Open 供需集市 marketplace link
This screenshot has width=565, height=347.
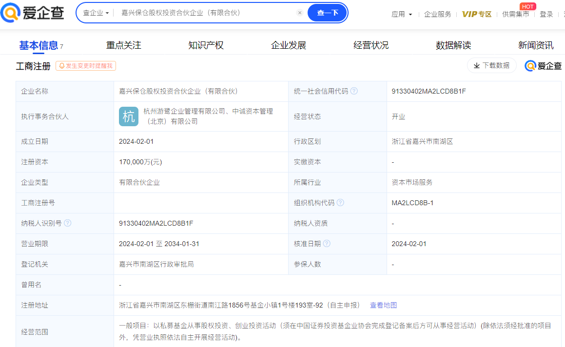click(515, 14)
